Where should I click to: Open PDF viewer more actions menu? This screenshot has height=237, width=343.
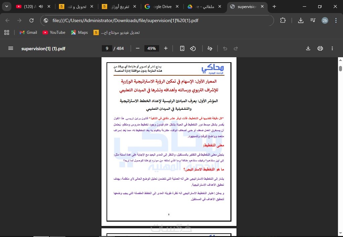pos(332,48)
